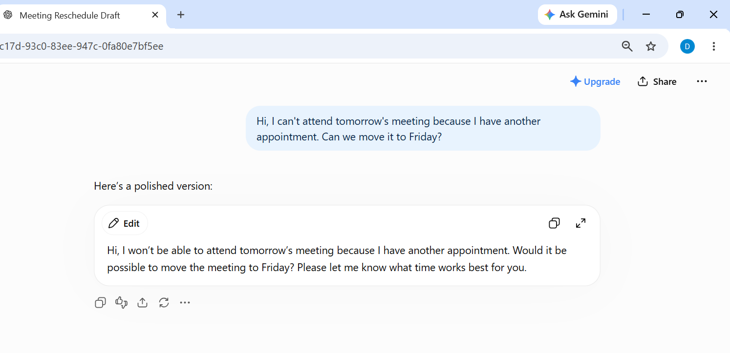
Task: Open the Share conversation button
Action: [657, 81]
